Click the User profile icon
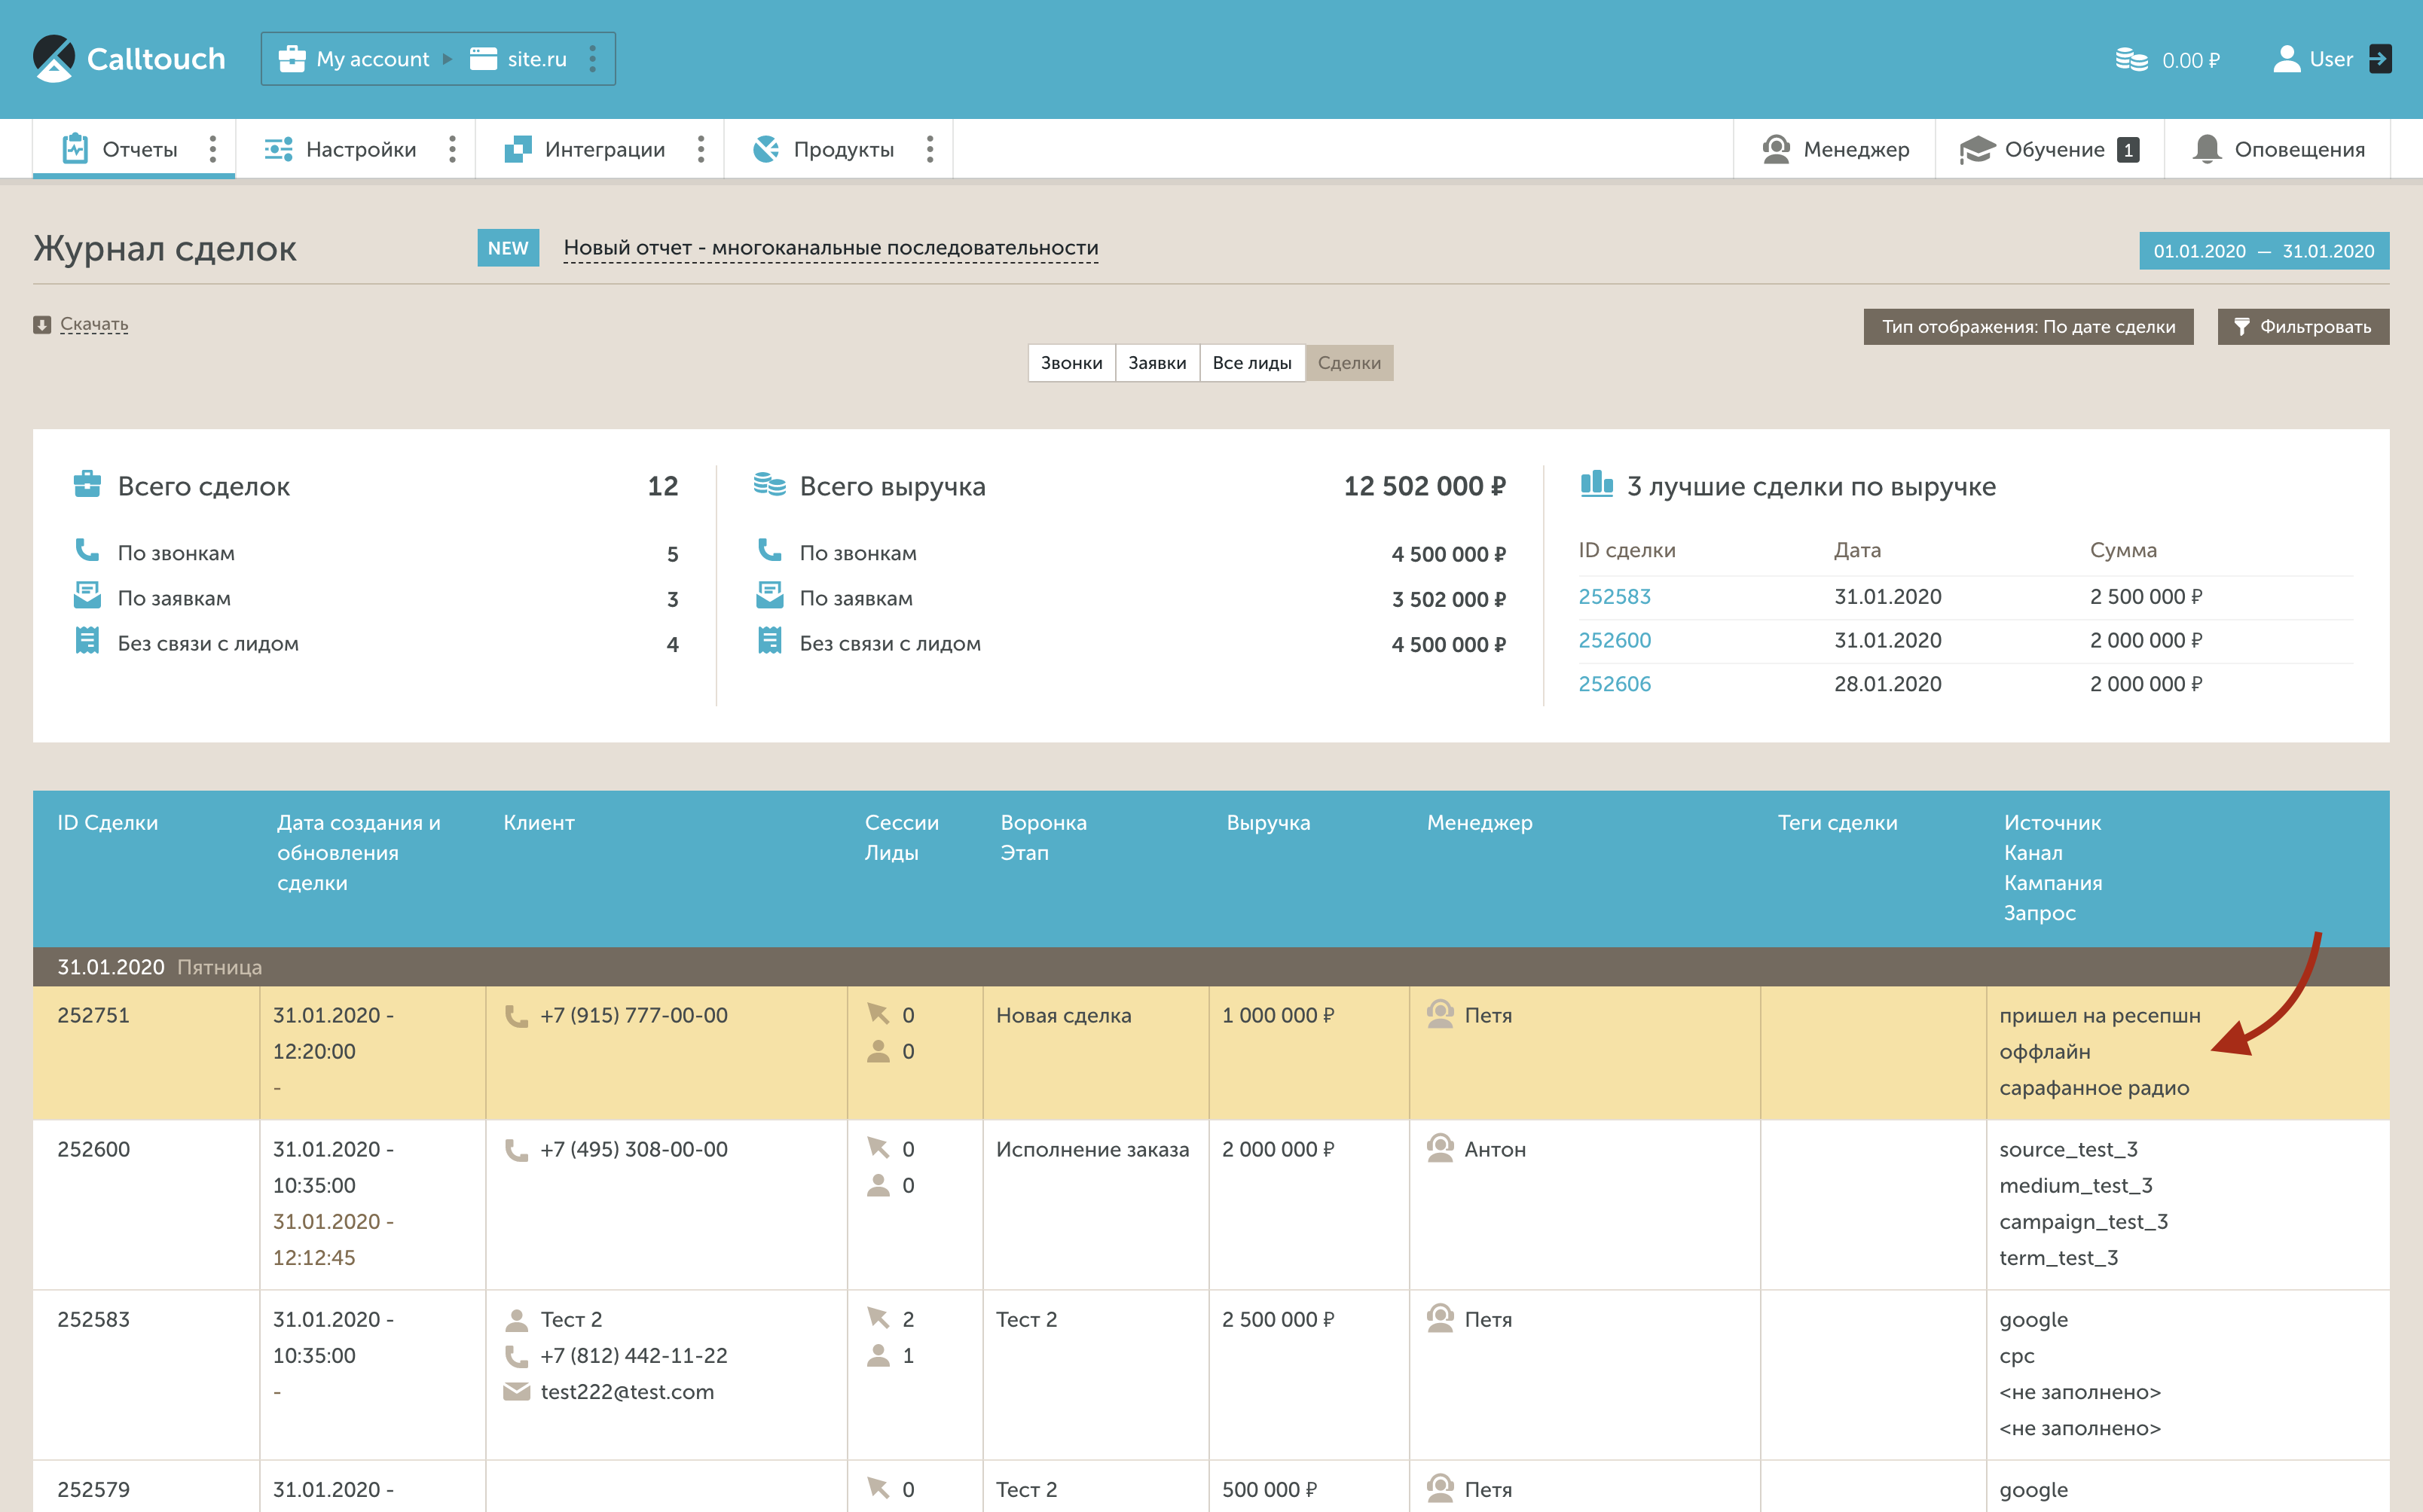2423x1512 pixels. 2286,59
